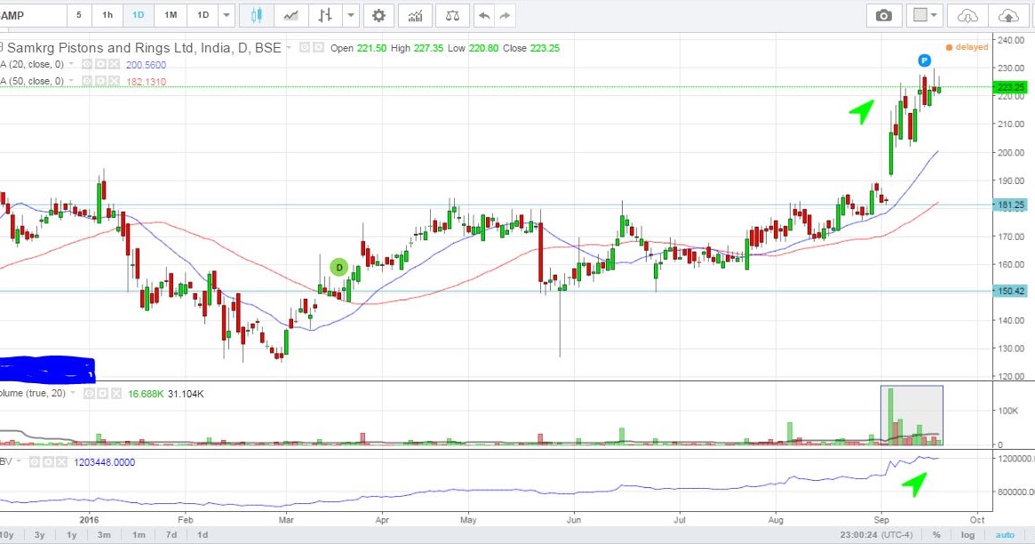Set date range to 10y

point(7,535)
